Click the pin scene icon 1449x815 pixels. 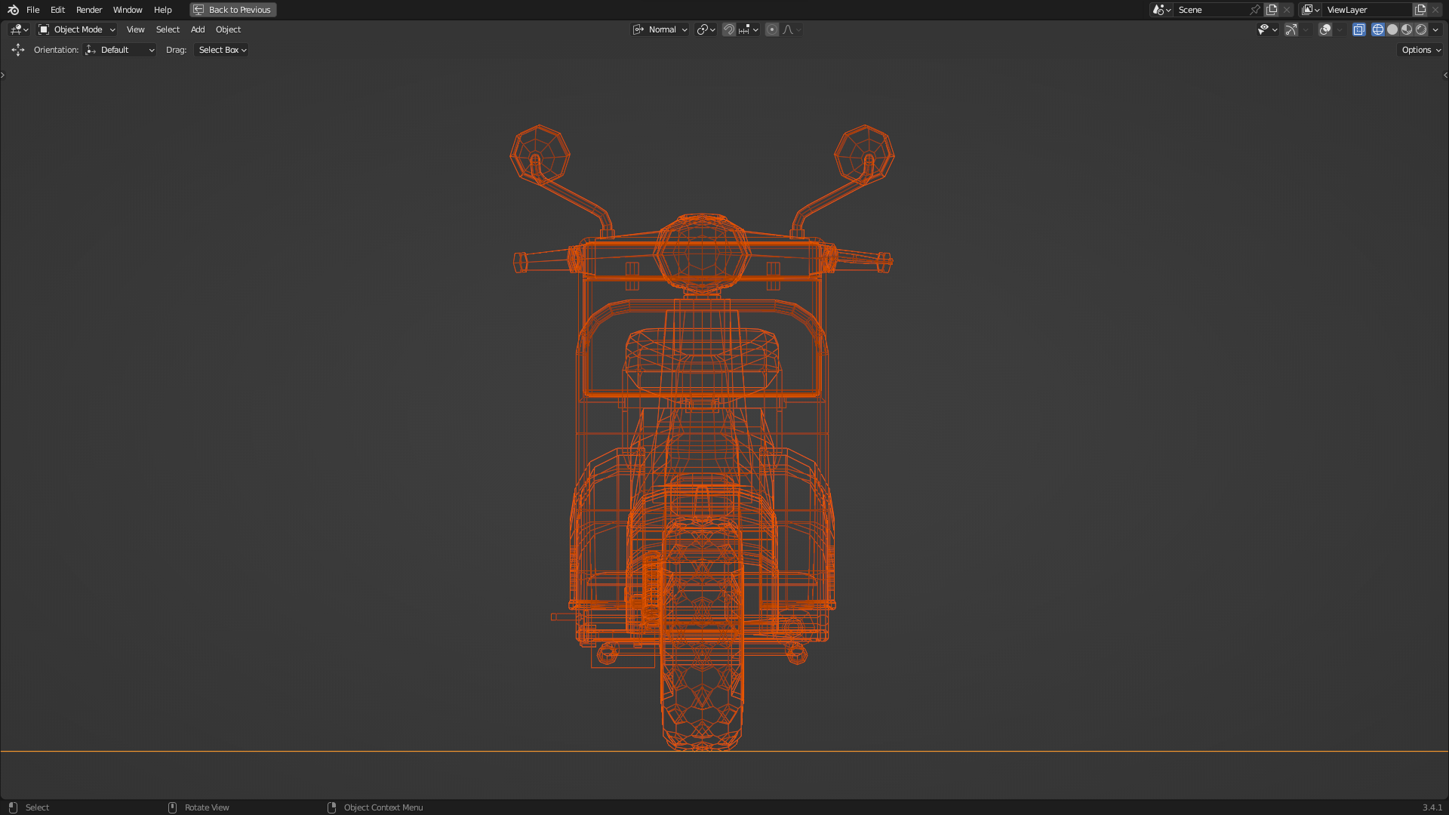coord(1255,10)
